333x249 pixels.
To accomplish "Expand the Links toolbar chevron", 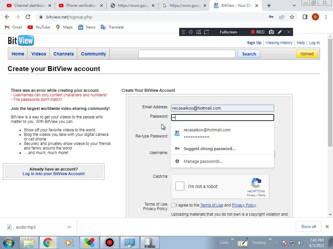I will 232,239.
